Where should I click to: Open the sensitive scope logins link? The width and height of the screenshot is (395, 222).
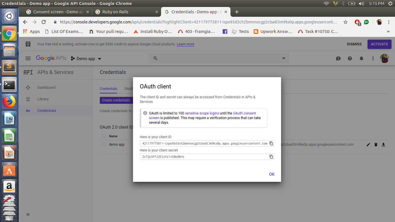(x=202, y=113)
